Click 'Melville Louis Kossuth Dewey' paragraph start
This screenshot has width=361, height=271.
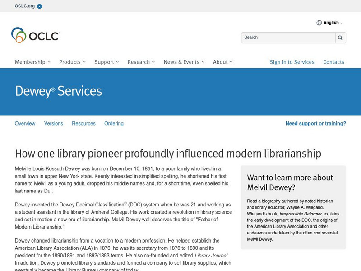(x=47, y=168)
